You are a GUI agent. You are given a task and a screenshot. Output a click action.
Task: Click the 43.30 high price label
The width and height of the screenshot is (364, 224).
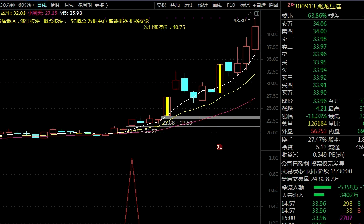click(x=239, y=21)
